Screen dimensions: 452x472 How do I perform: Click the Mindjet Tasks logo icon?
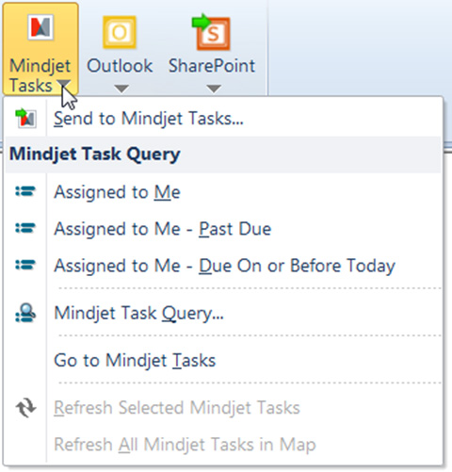(40, 27)
